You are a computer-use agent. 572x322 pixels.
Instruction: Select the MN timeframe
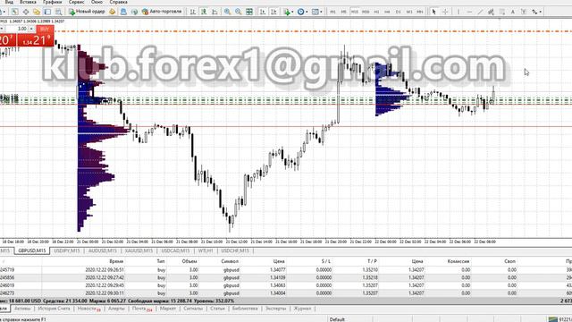(420, 12)
